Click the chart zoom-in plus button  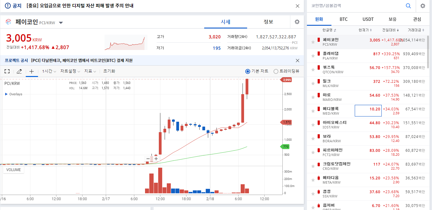point(156,158)
